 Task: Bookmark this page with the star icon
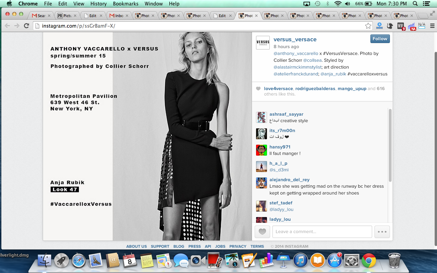(x=368, y=26)
